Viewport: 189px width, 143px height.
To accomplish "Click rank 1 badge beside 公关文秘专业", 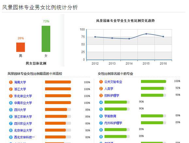I will tap(101, 82).
